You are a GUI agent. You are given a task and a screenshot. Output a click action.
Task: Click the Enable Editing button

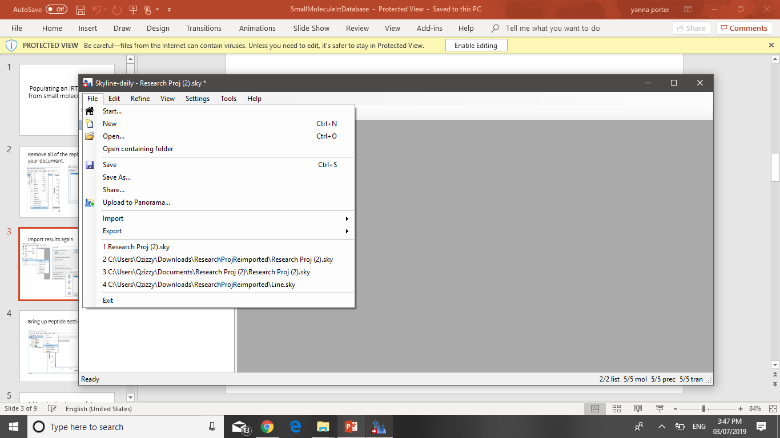click(476, 46)
